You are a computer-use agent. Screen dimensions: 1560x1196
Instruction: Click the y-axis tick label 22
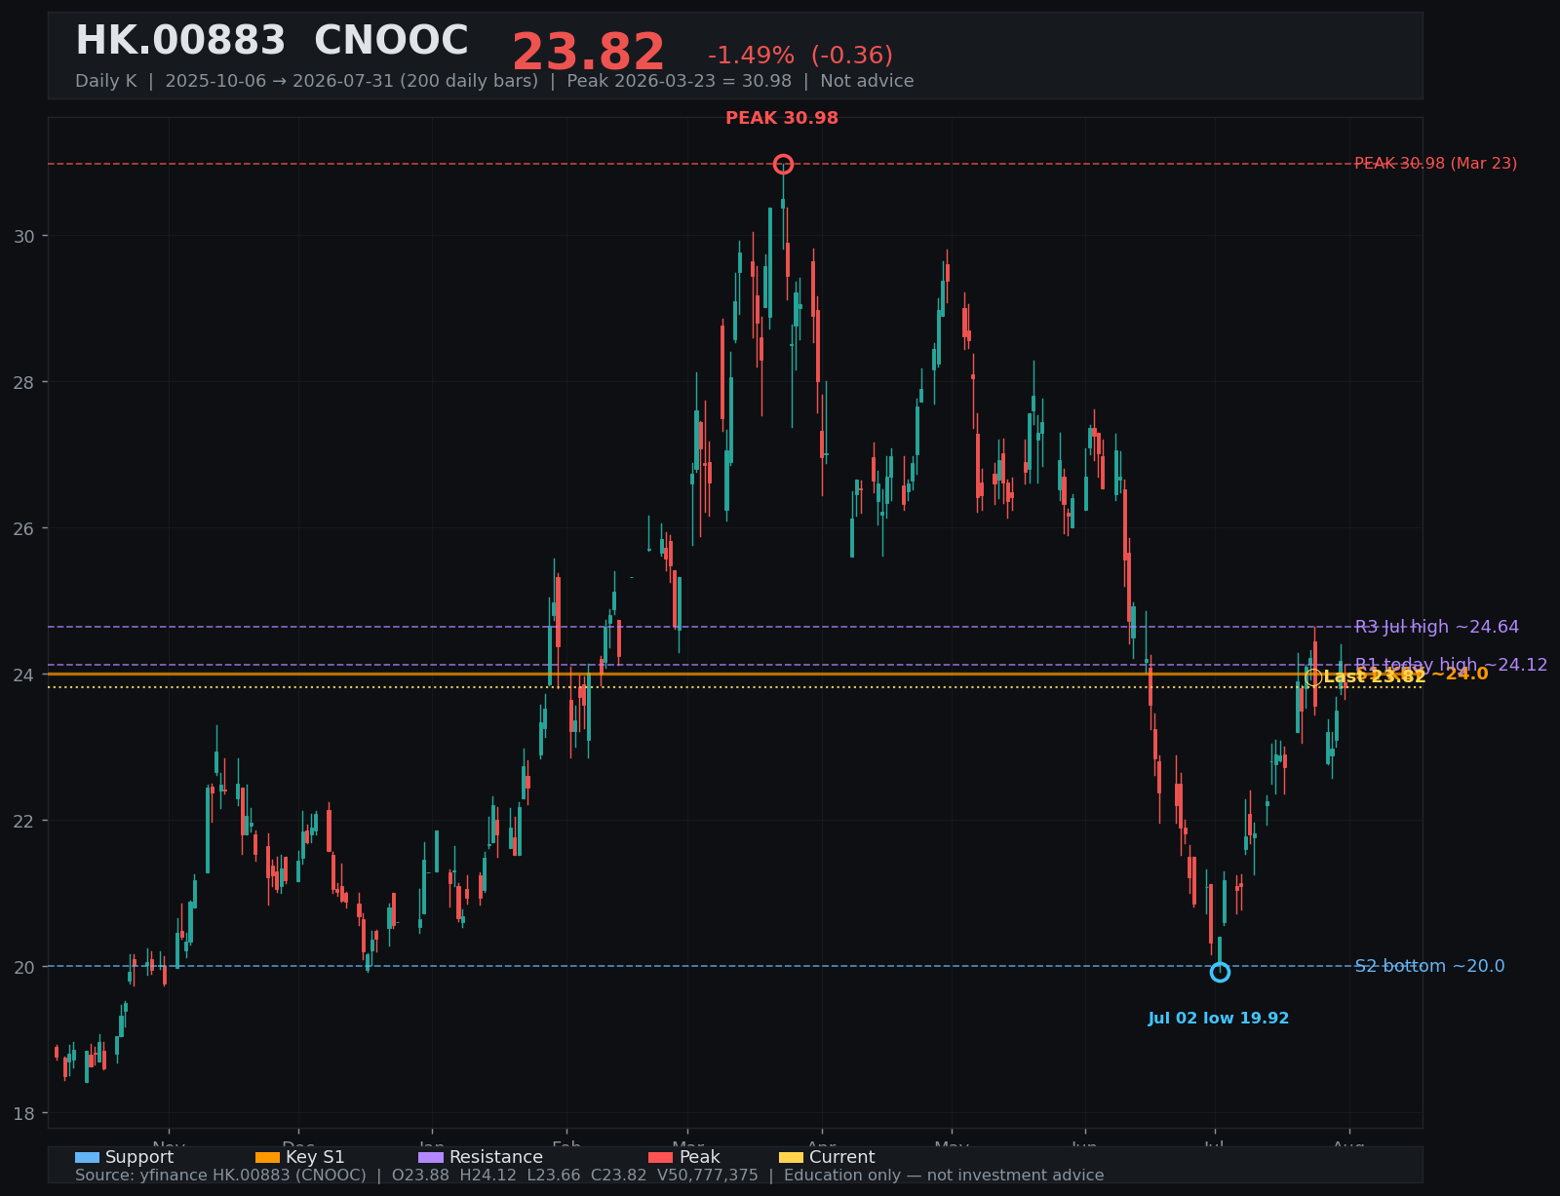[23, 821]
